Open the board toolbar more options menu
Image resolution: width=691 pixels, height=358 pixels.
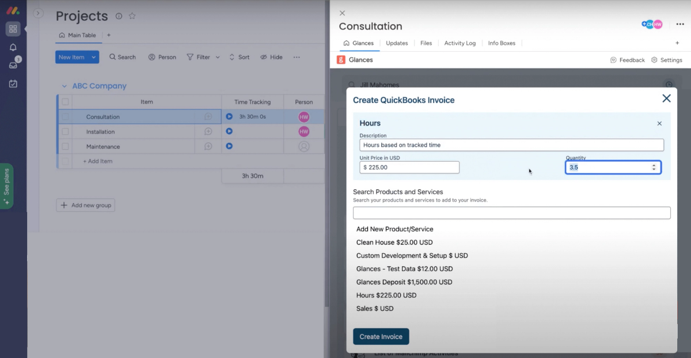click(297, 57)
